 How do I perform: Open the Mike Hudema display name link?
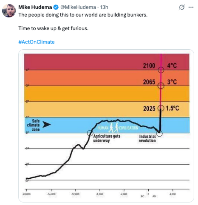(35, 7)
